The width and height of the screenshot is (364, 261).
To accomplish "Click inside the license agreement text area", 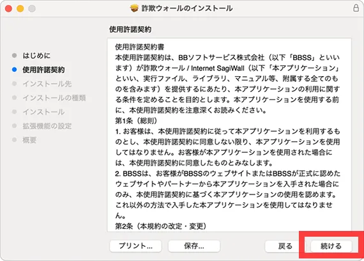I will point(229,135).
